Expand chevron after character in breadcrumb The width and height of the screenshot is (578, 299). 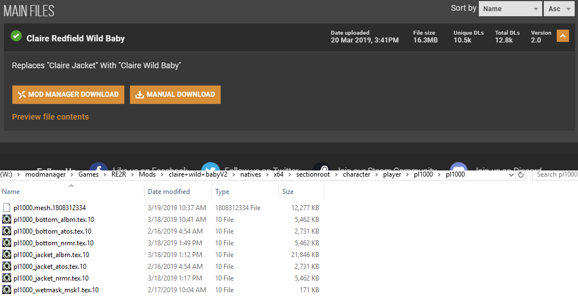coord(376,175)
